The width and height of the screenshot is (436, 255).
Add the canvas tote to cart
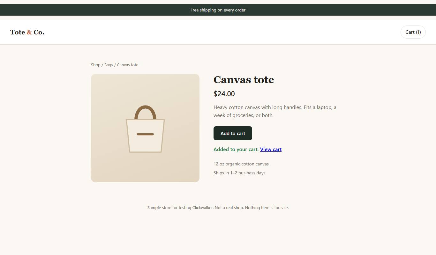tap(233, 133)
